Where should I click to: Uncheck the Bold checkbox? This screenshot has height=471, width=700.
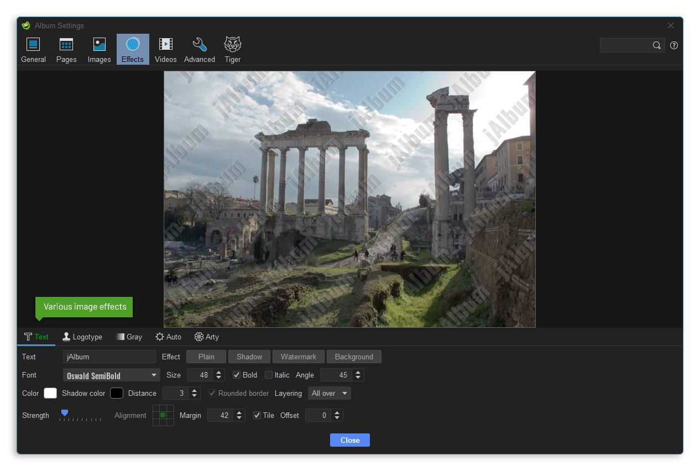[237, 375]
